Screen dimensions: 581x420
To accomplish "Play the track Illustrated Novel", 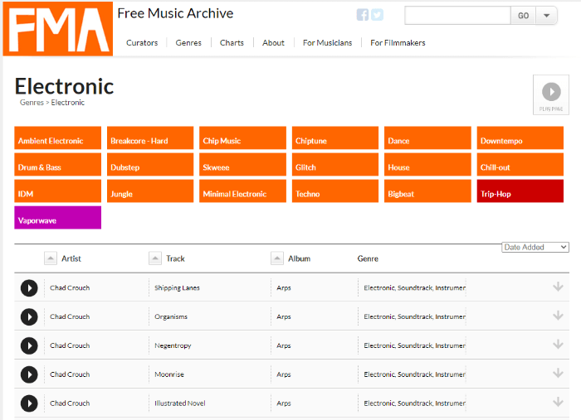I will (29, 403).
